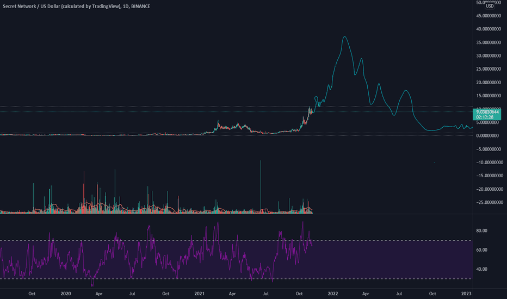Click the bar countdown 02:12:28

click(484, 117)
